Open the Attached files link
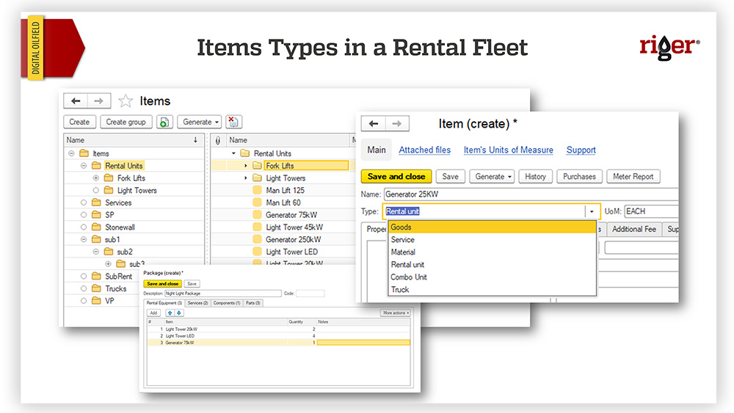The width and height of the screenshot is (734, 413). point(424,150)
